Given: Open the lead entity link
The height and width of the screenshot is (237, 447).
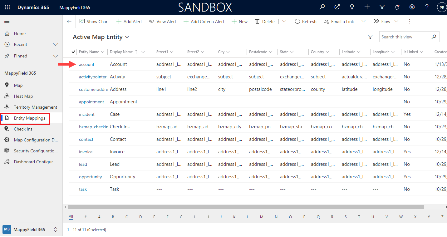Looking at the screenshot, I should 83,164.
